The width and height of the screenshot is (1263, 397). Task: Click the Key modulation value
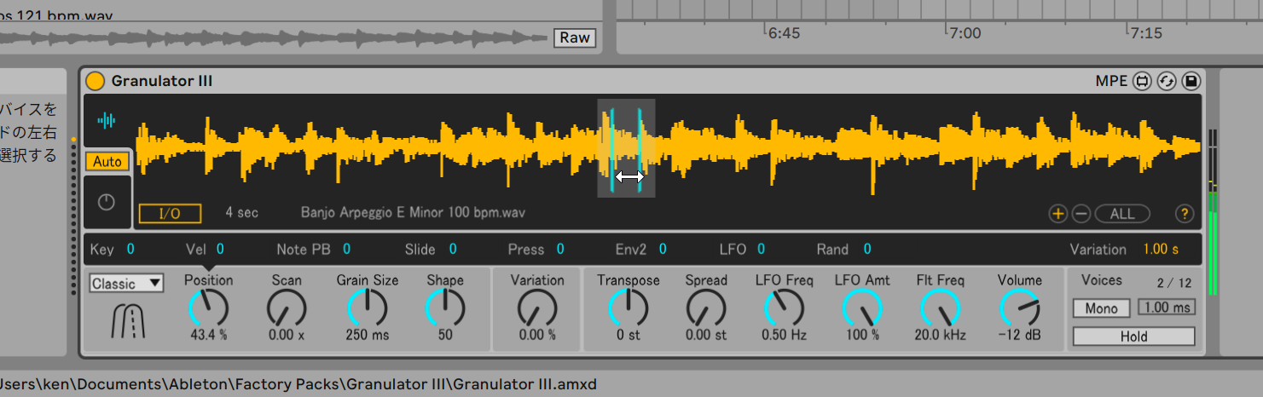click(x=131, y=249)
